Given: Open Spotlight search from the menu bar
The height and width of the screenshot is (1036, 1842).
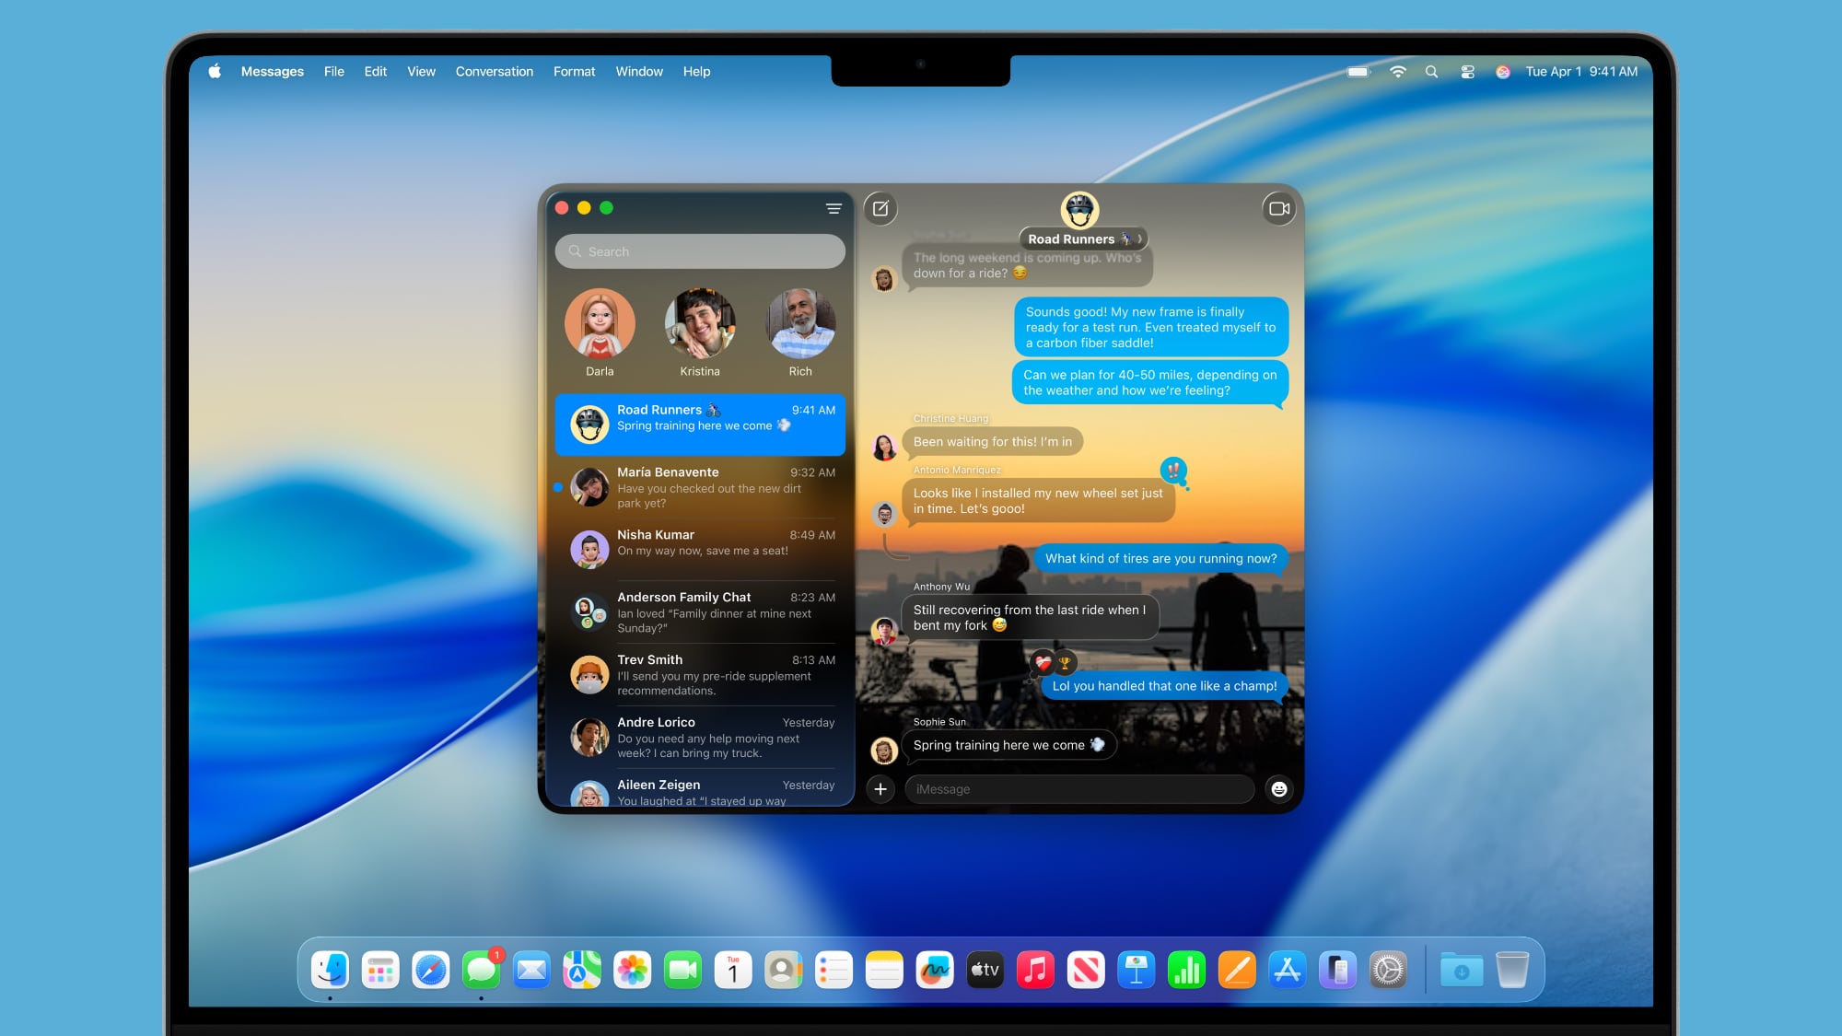Looking at the screenshot, I should pos(1431,71).
